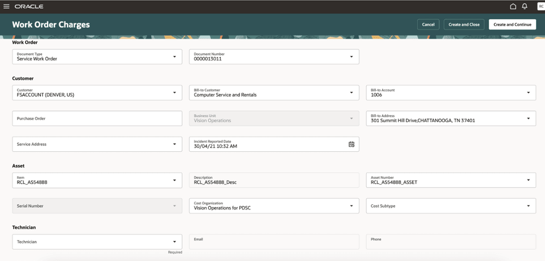Viewport: 545px width, 261px height.
Task: Click 'Vision Operations for PDSC' text
Action: [222, 208]
